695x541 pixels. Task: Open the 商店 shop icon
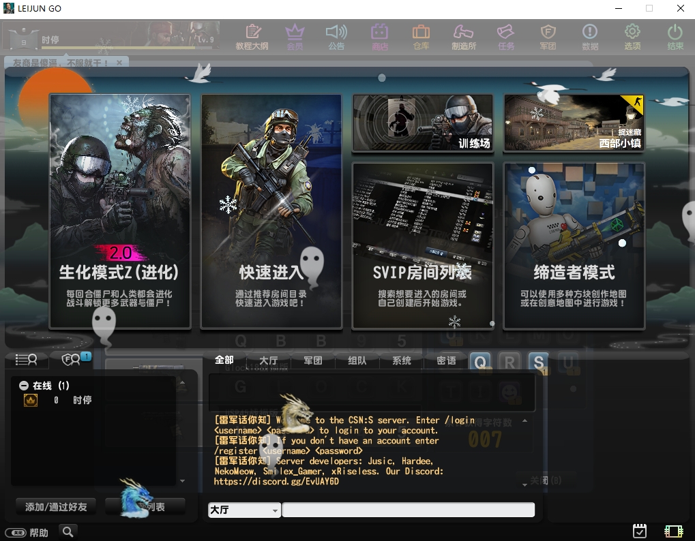click(379, 37)
